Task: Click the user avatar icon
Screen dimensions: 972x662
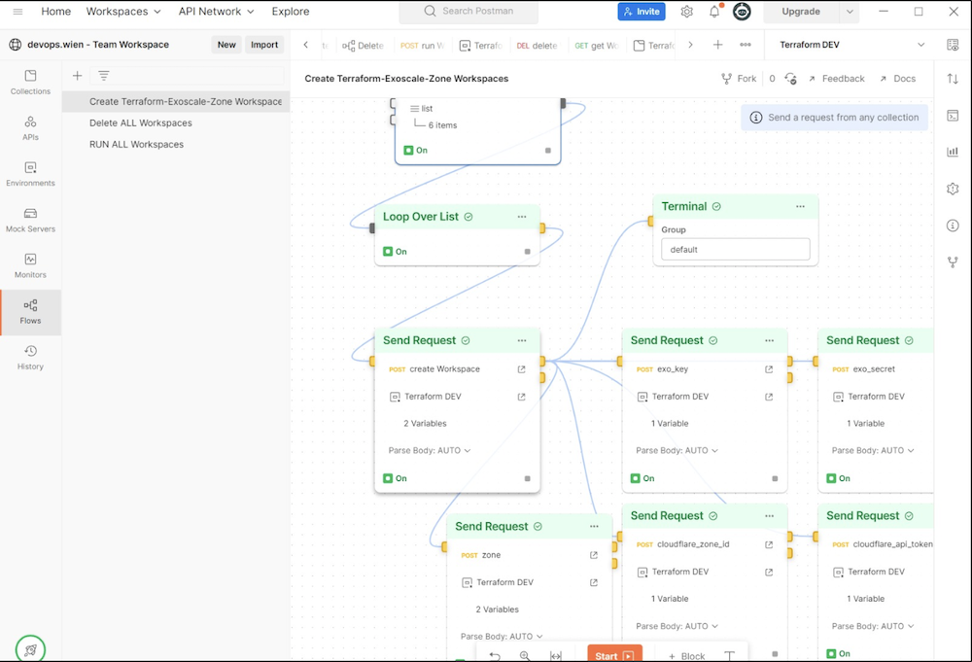Action: [x=742, y=11]
